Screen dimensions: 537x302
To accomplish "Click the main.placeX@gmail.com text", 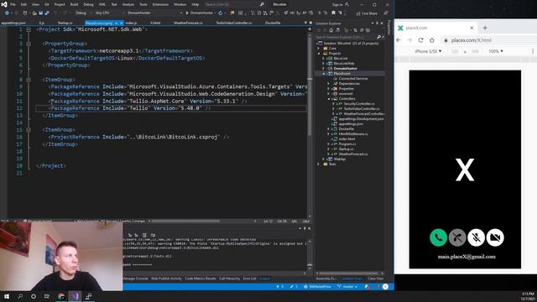I will tap(467, 257).
